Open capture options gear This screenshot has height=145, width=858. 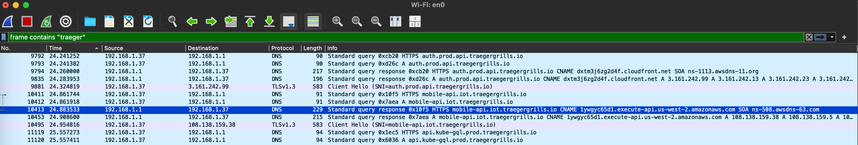pyautogui.click(x=66, y=22)
